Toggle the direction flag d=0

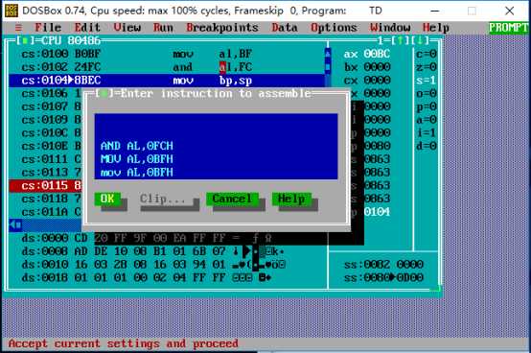point(427,146)
